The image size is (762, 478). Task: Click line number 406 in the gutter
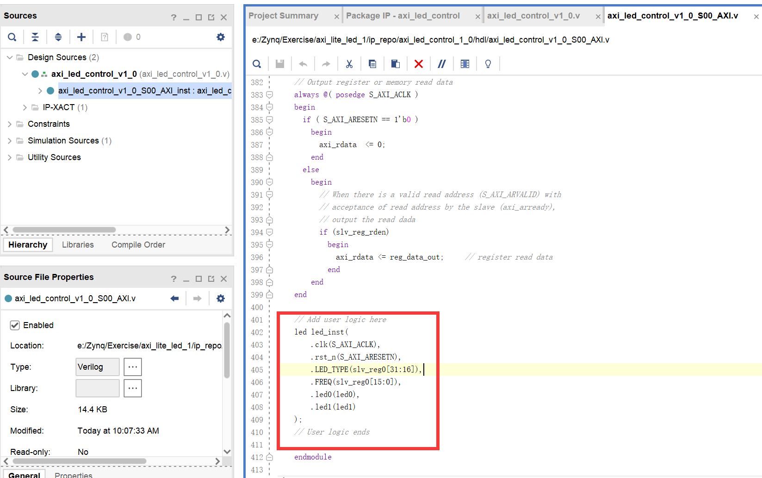257,382
